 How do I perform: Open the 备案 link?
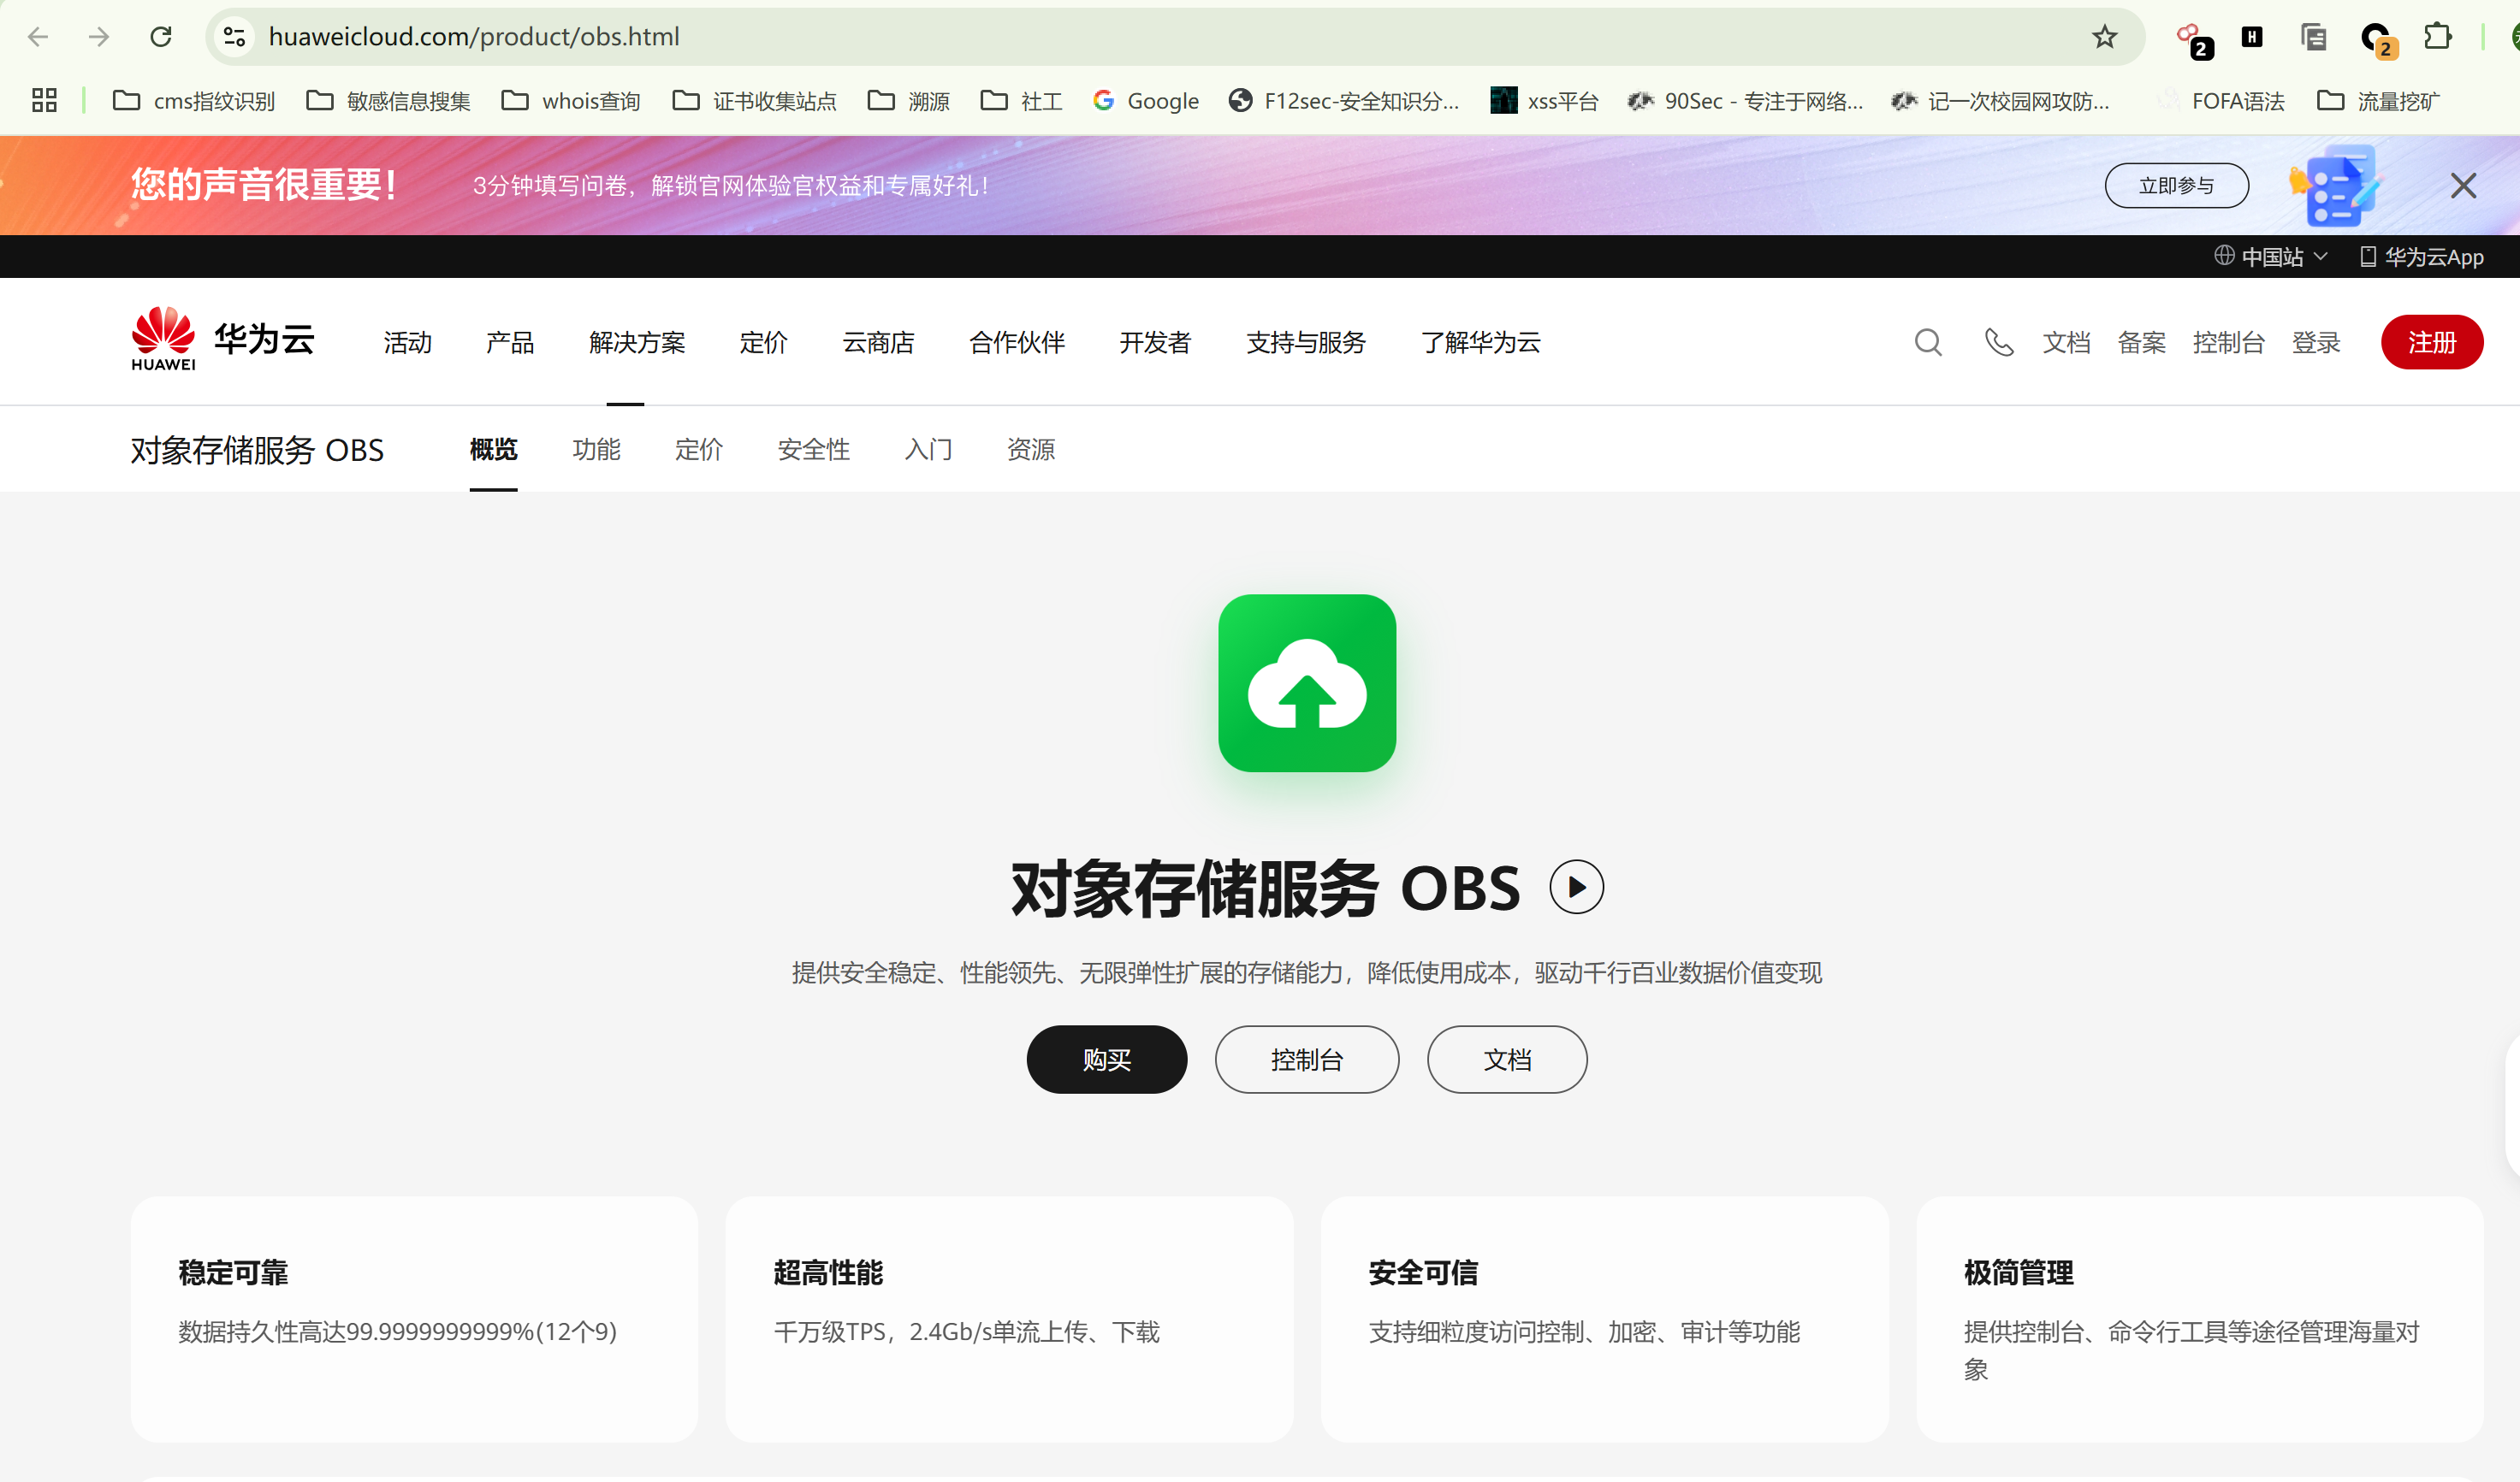(2141, 343)
